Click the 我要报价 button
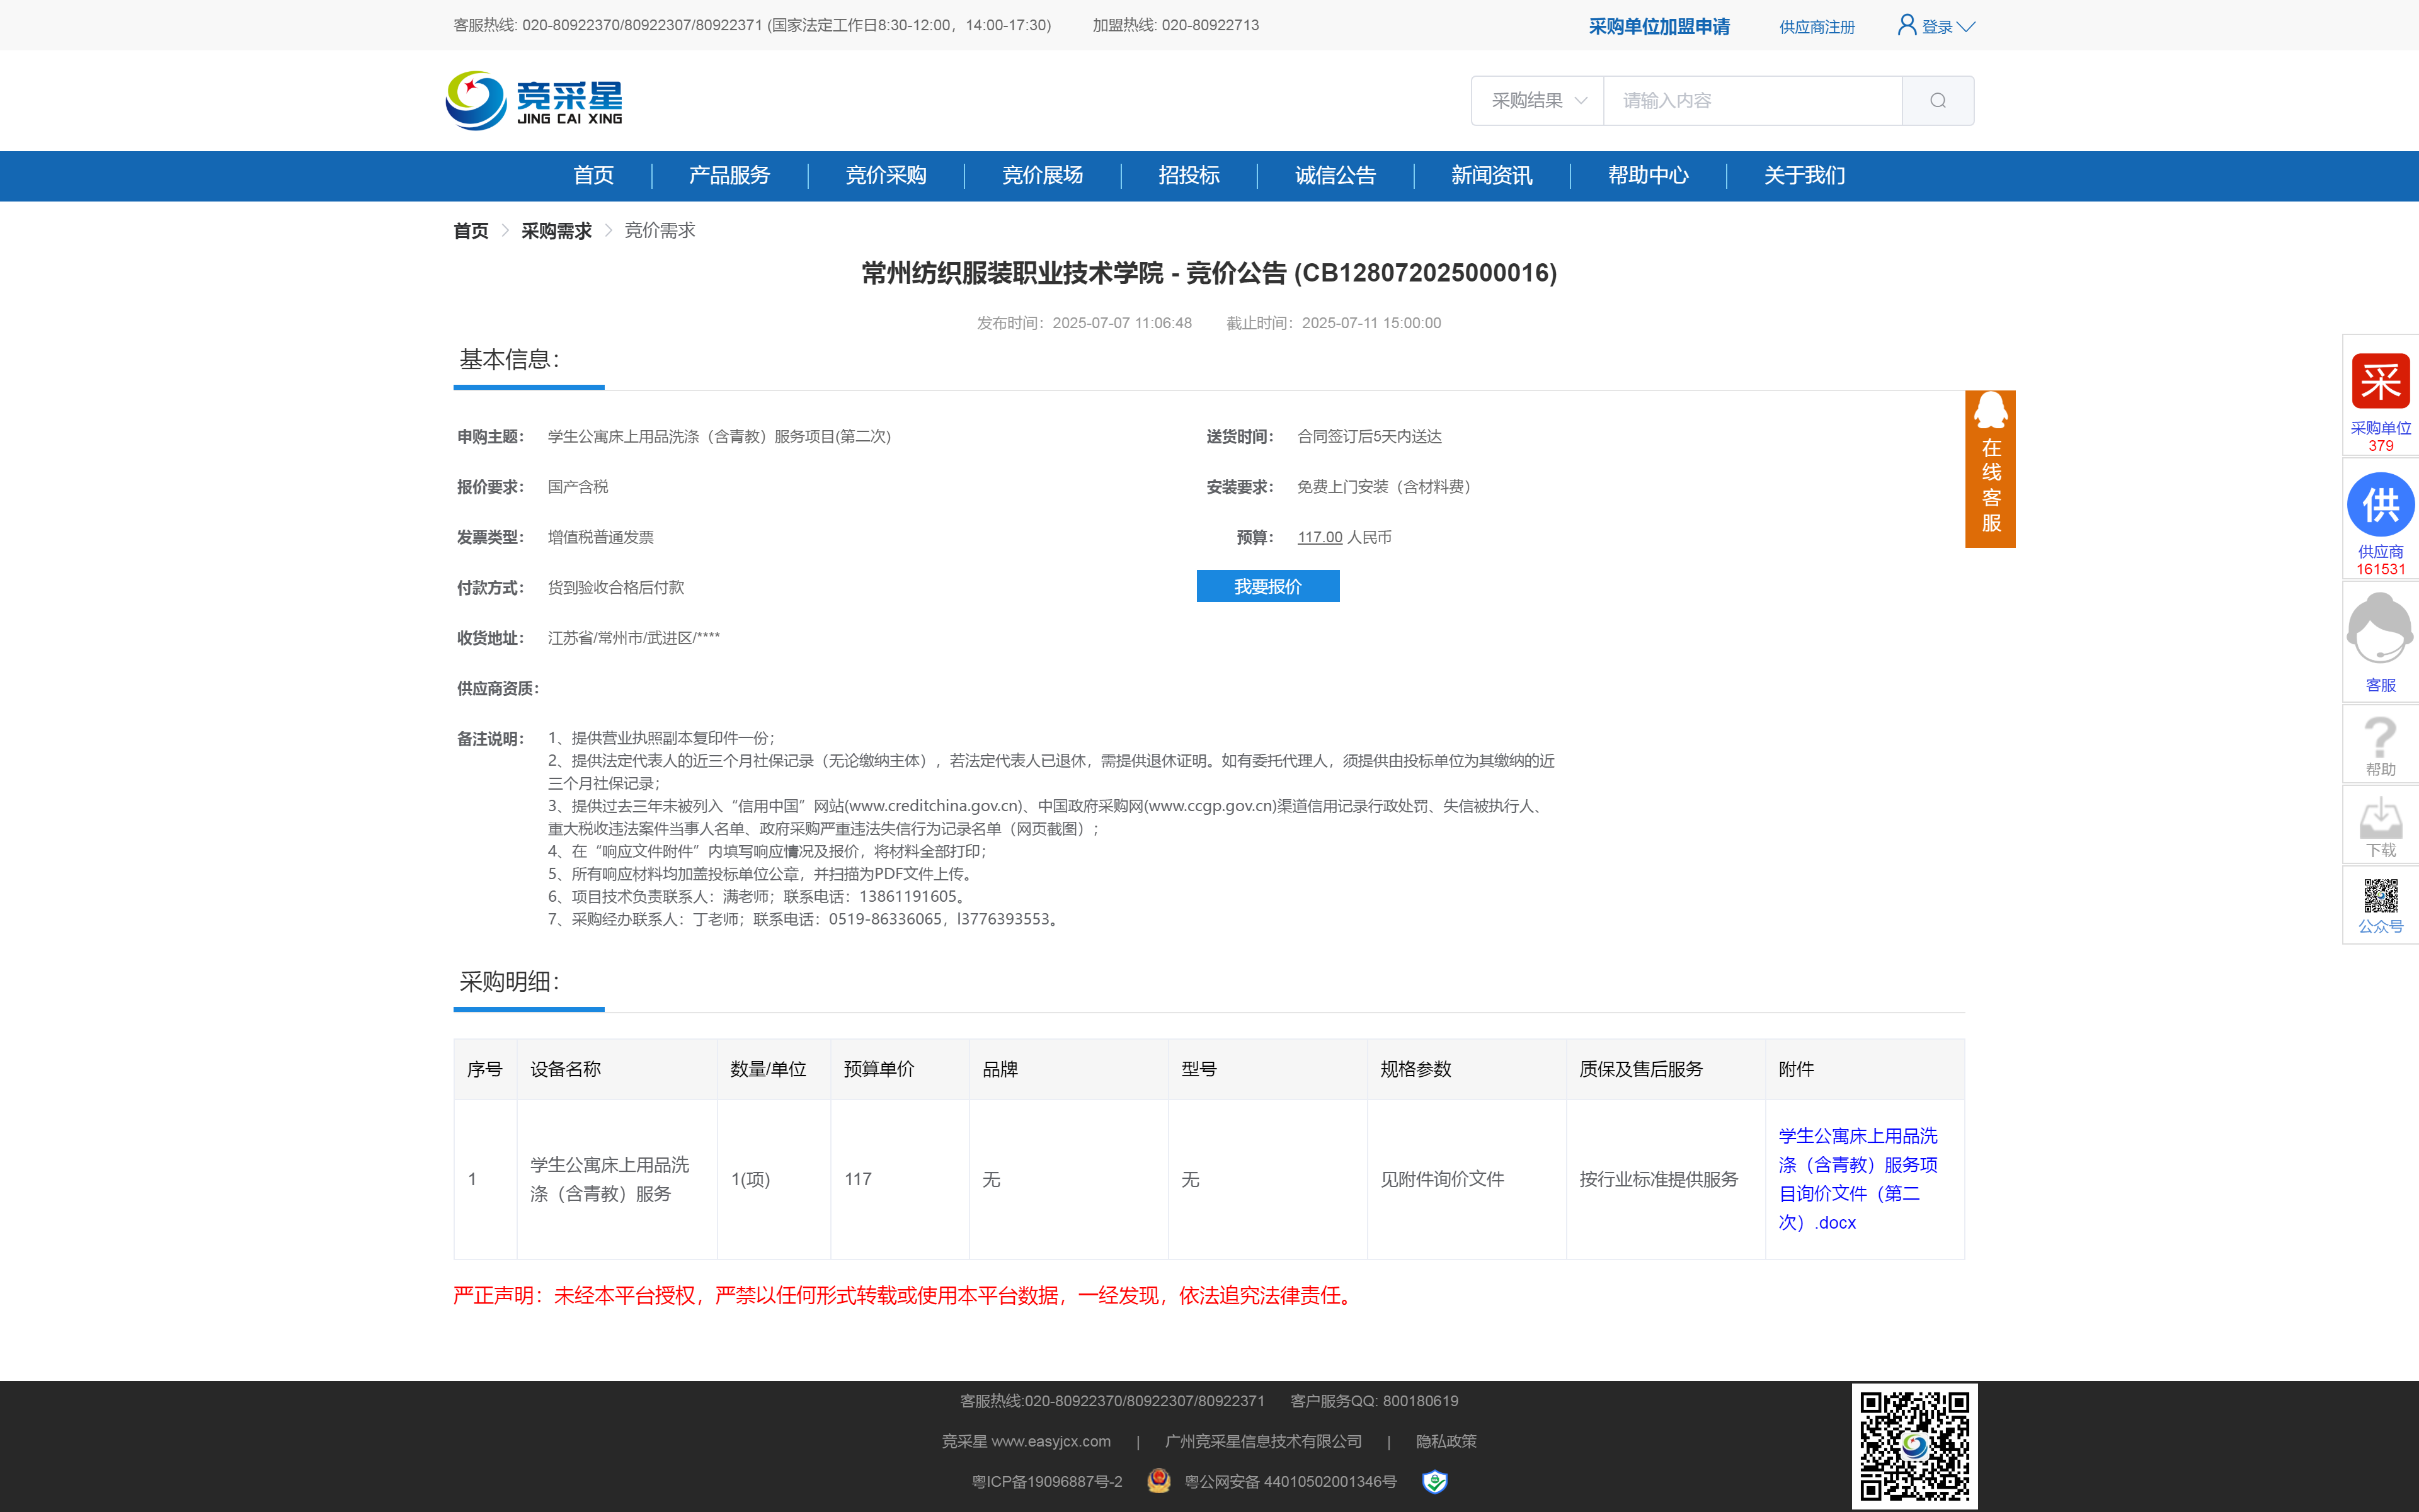Screen dimensions: 2419x1512 click(x=1267, y=587)
